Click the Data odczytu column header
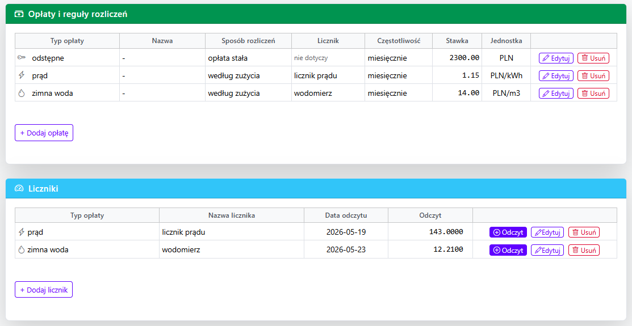 [346, 215]
